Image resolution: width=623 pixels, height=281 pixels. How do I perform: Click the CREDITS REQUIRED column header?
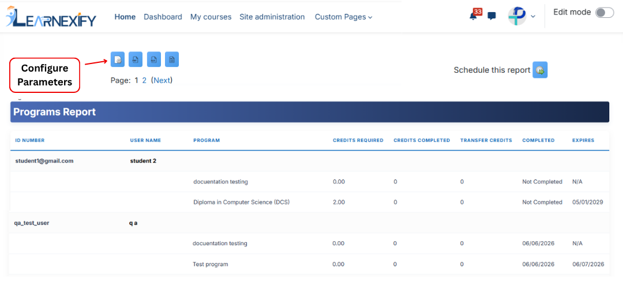point(358,140)
